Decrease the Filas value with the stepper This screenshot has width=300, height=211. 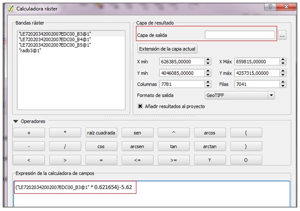tap(282, 86)
